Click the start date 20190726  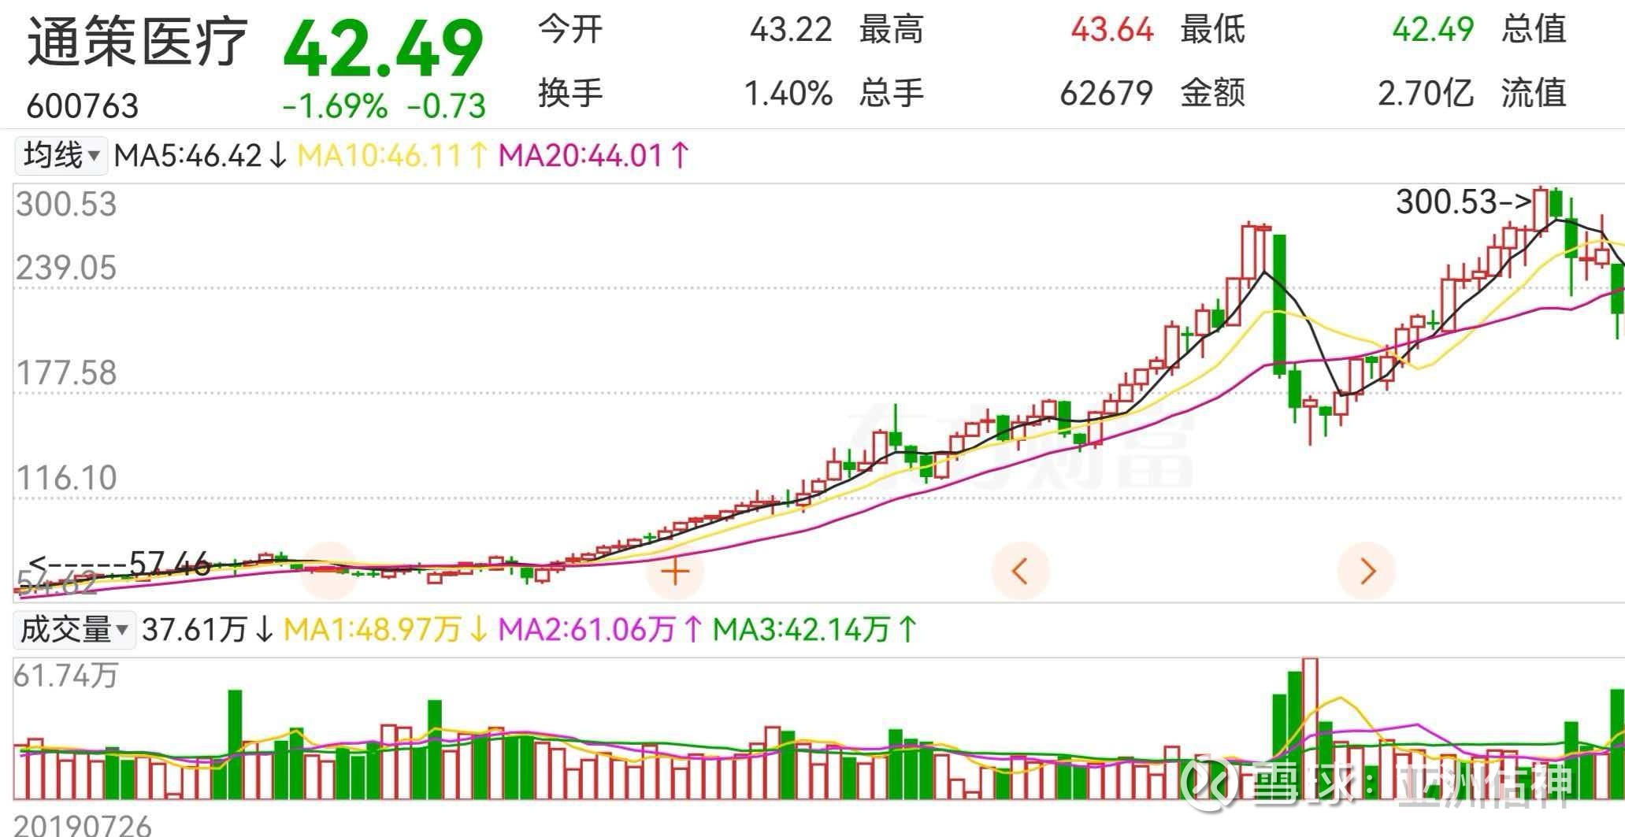pyautogui.click(x=83, y=825)
